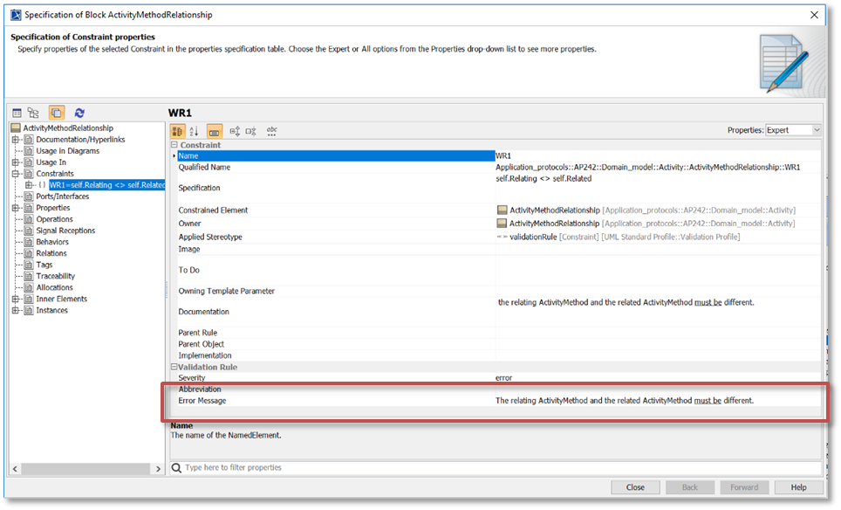Click the abc text display icon
The width and height of the screenshot is (841, 510).
272,131
